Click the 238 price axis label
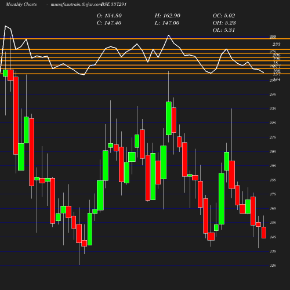Viewport: 290px width, 290px height. point(273,108)
